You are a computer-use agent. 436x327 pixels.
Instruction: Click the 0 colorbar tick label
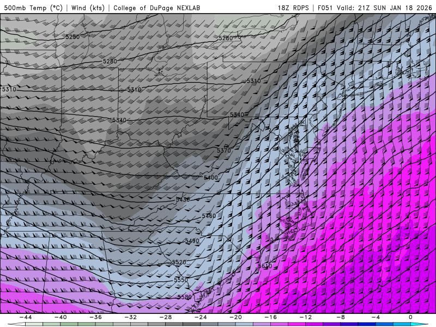(x=411, y=317)
